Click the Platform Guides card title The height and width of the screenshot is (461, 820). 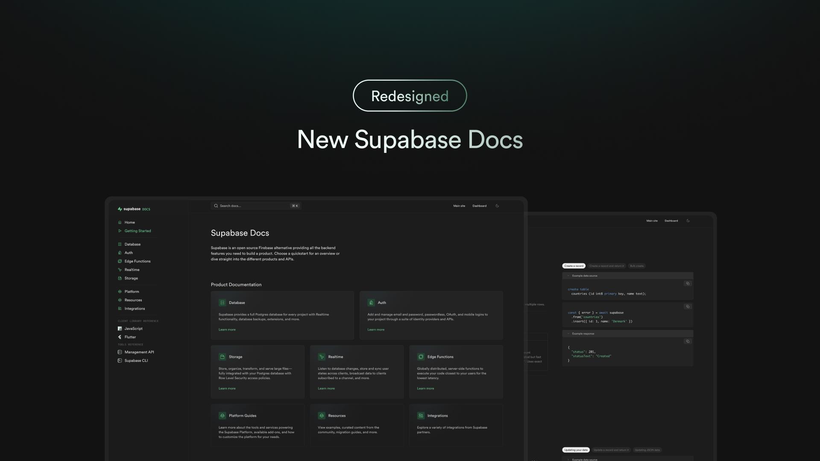(243, 416)
